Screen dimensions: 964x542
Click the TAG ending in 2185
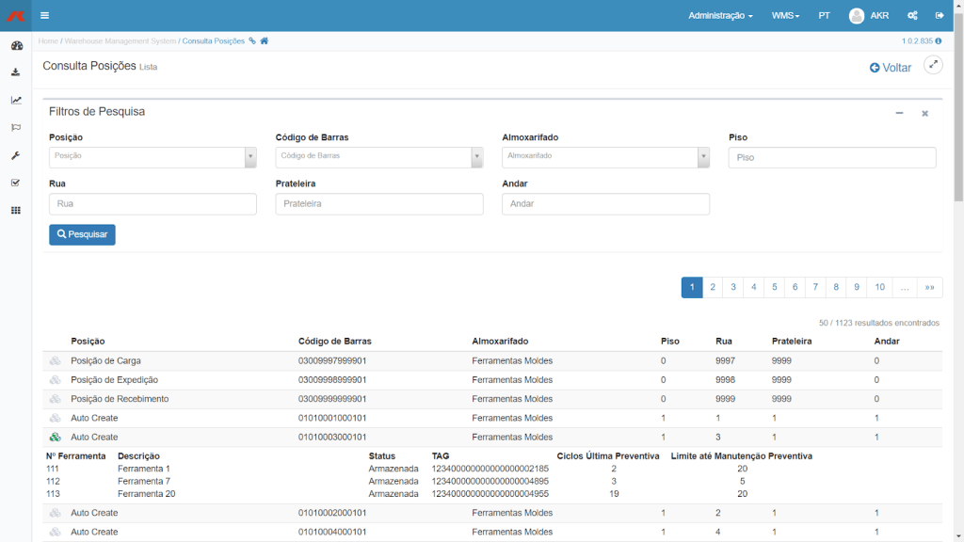click(x=490, y=469)
